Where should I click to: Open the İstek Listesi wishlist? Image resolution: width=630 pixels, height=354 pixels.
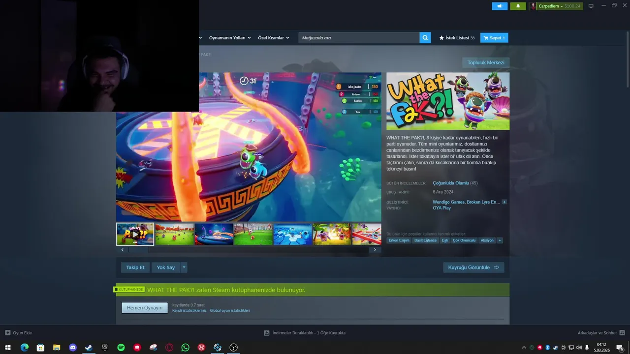[x=457, y=38]
